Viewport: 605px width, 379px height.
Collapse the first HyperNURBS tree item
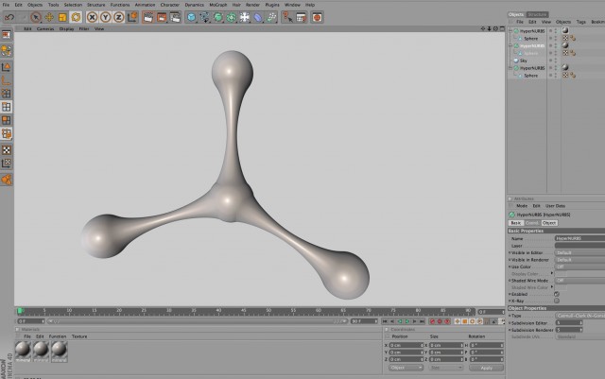pos(510,31)
